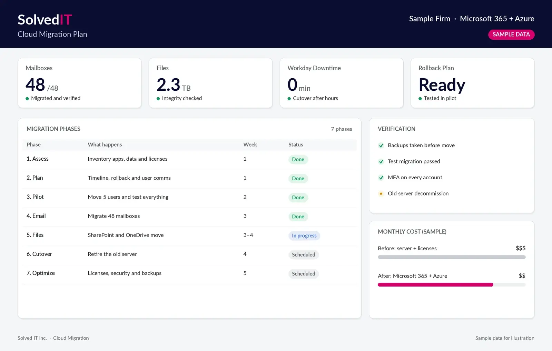Image resolution: width=552 pixels, height=351 pixels.
Task: Click the Old server decommission item text
Action: tap(418, 193)
